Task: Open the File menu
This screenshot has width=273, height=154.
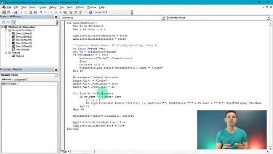Action: (9, 7)
